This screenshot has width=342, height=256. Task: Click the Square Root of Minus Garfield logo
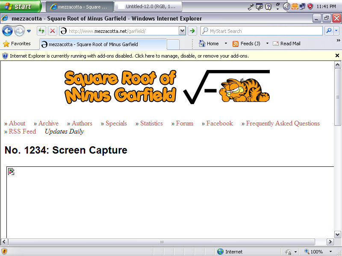167,87
